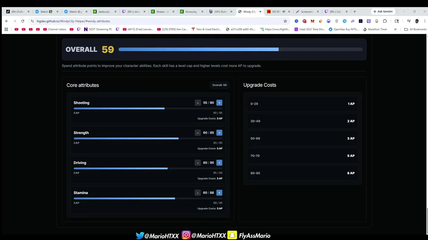
Task: Open the Apps grid in bookmarks bar
Action: click(6, 29)
